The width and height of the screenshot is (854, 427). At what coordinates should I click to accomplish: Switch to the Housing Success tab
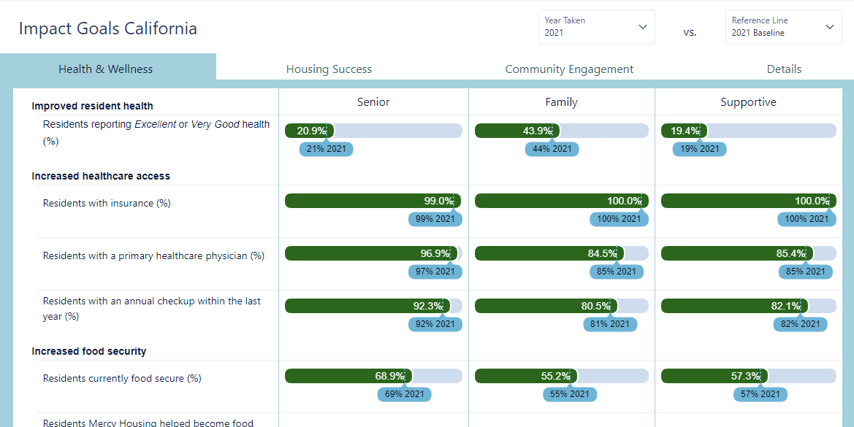coord(329,69)
